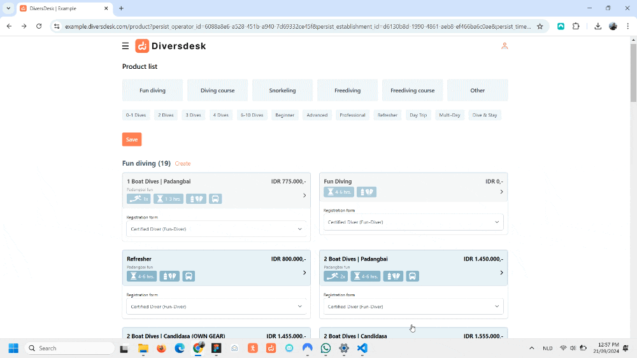Open the hamburger menu next to Diversdesk logo
The width and height of the screenshot is (637, 358).
pos(125,46)
